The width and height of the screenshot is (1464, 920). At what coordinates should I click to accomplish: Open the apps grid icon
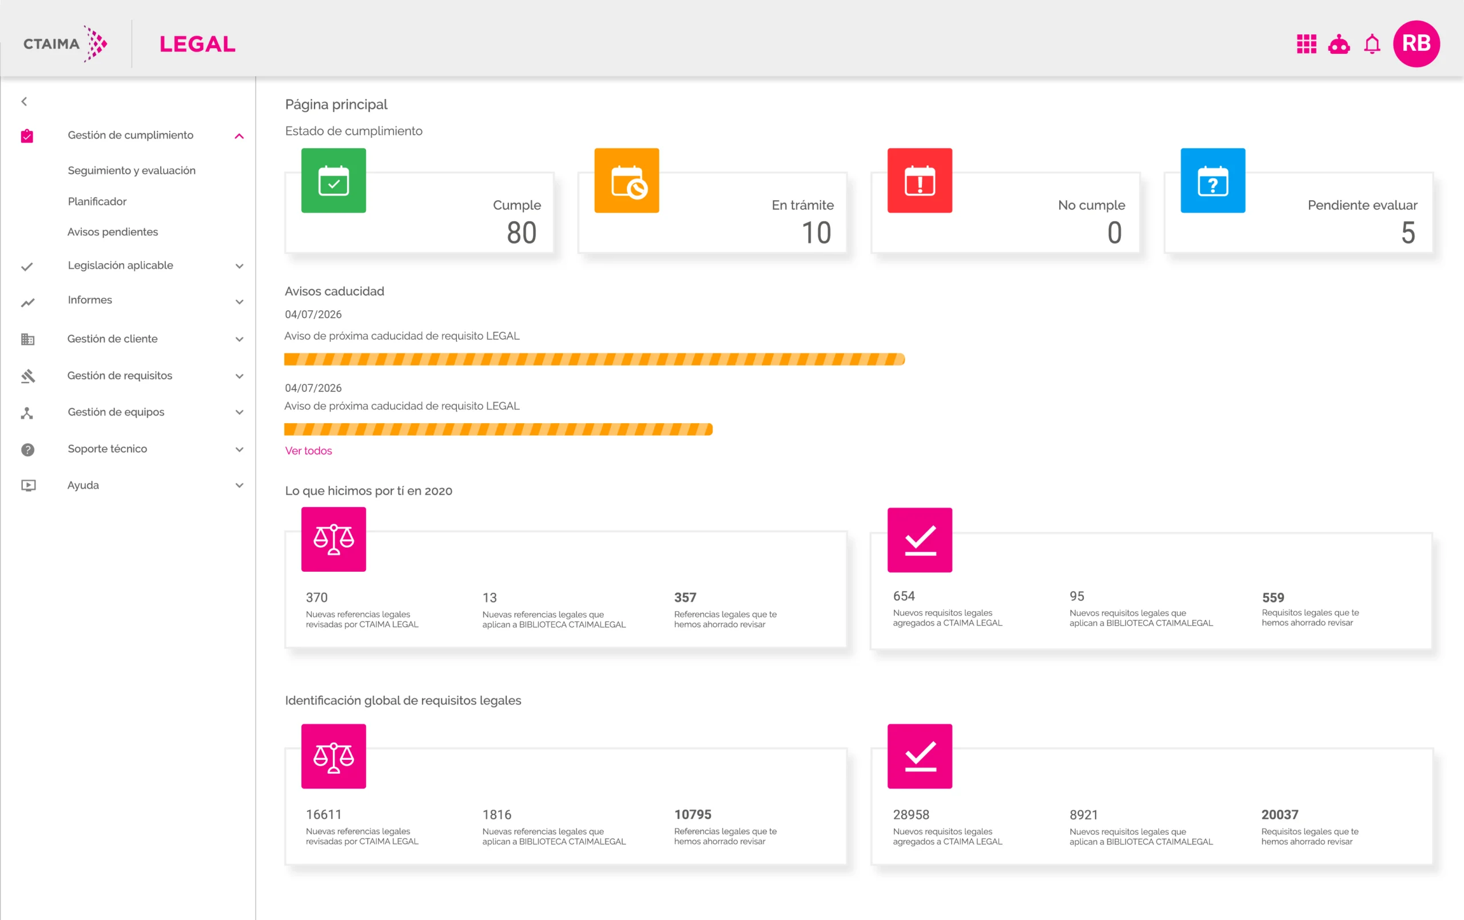pyautogui.click(x=1306, y=44)
